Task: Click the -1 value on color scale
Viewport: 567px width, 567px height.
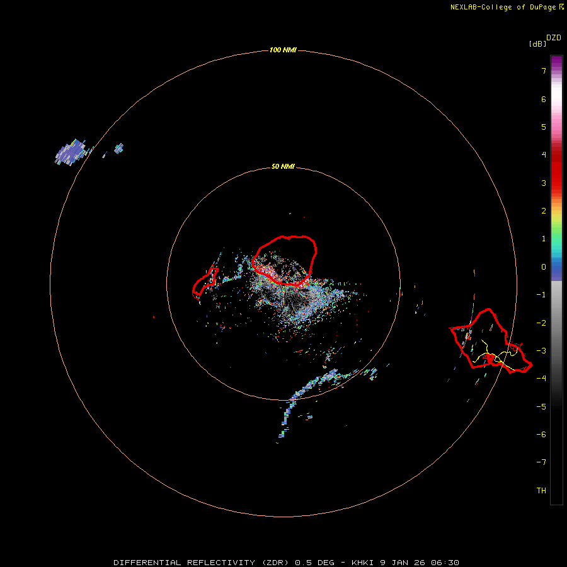Action: point(541,295)
